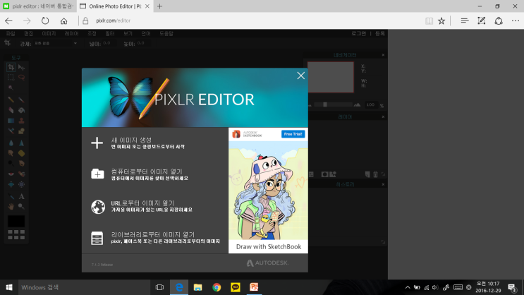
Task: Select the Gradient tool
Action: pos(11,121)
